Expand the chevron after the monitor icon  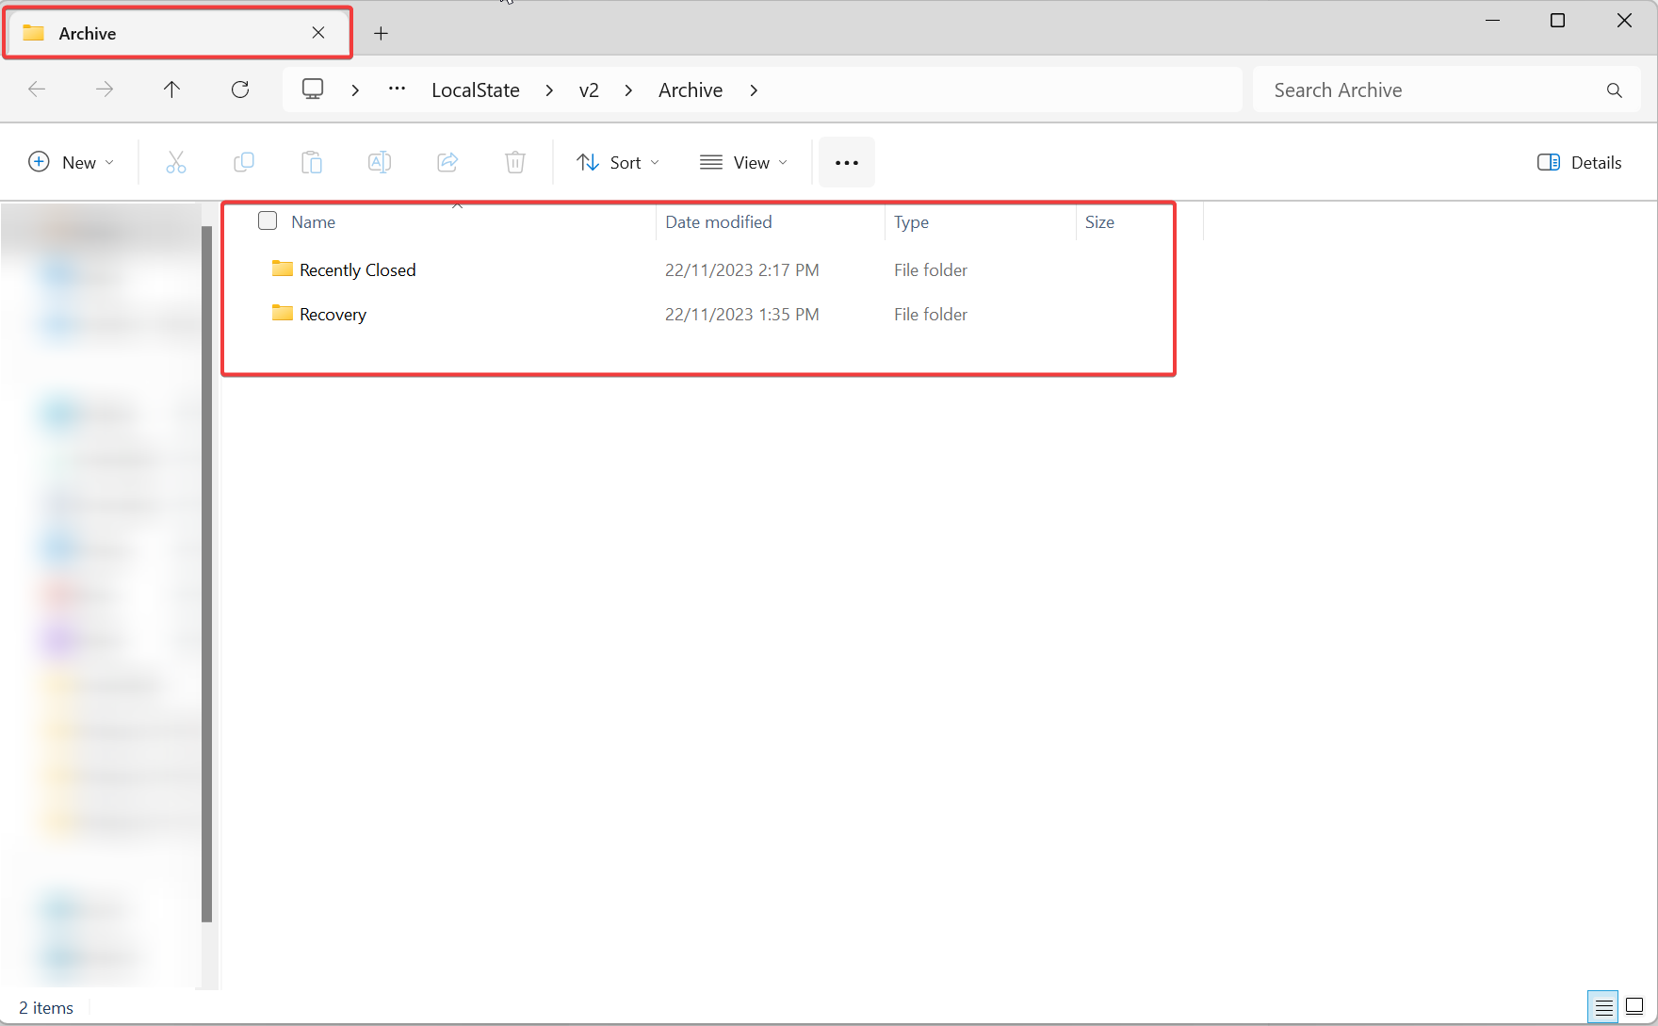[355, 90]
